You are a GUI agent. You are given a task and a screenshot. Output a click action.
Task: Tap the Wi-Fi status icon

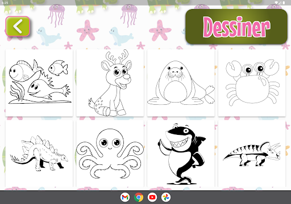[x=276, y=3]
